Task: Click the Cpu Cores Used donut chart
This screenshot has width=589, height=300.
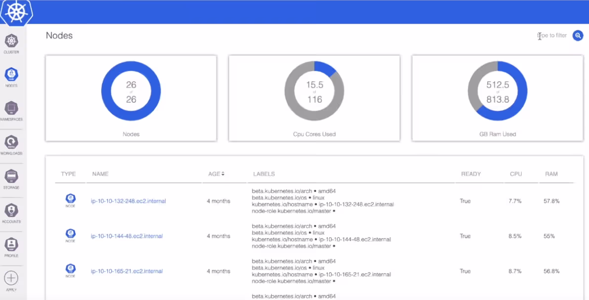Action: 314,91
